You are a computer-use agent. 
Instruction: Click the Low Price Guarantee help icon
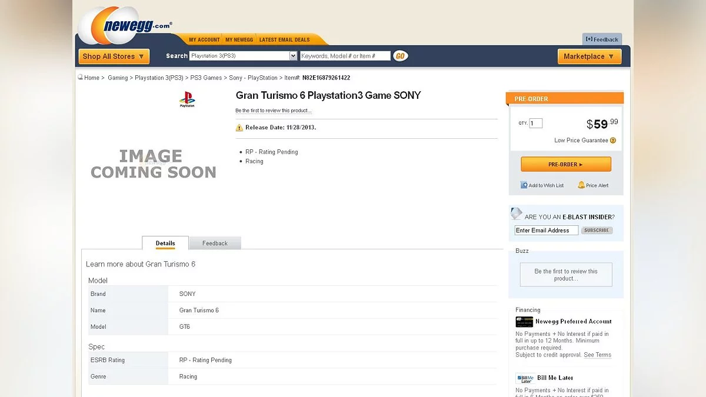(x=613, y=141)
